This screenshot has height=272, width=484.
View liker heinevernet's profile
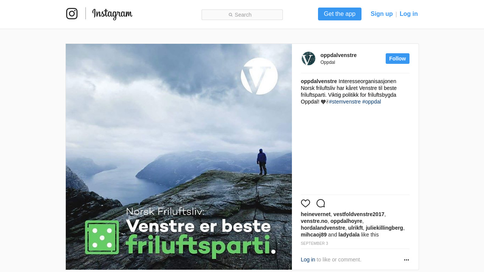coord(316,214)
